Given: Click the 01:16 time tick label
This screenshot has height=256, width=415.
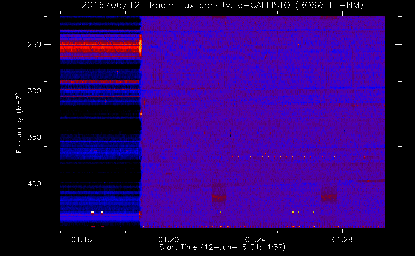Looking at the screenshot, I should [x=82, y=240].
